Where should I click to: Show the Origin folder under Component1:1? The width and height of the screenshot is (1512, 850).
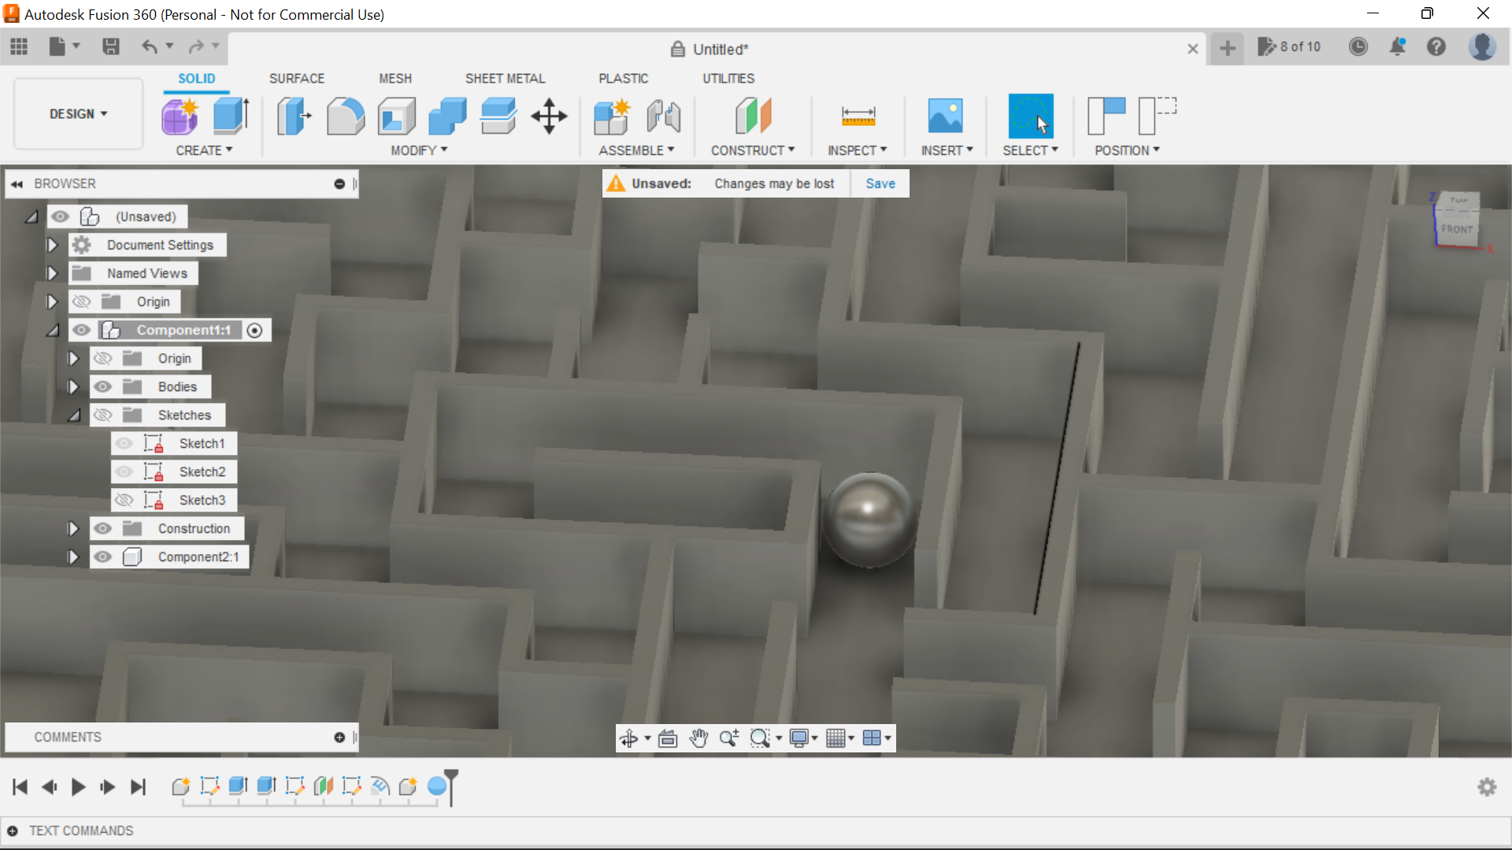pyautogui.click(x=103, y=358)
